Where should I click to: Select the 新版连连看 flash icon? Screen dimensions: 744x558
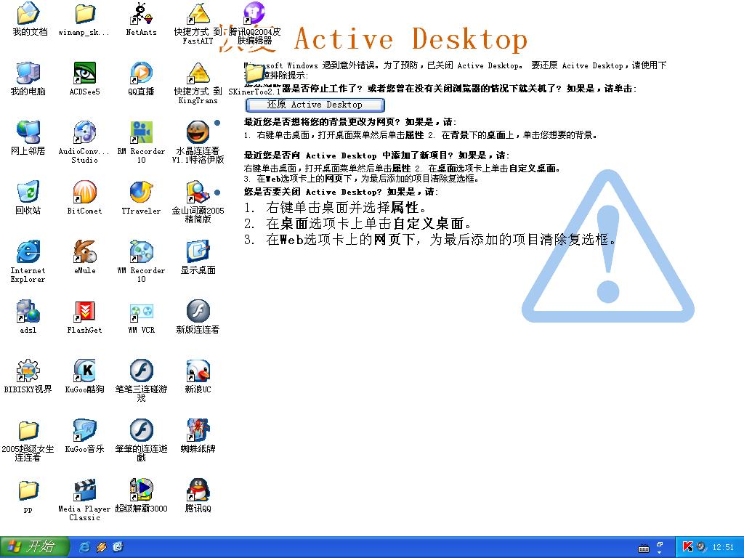pyautogui.click(x=198, y=311)
